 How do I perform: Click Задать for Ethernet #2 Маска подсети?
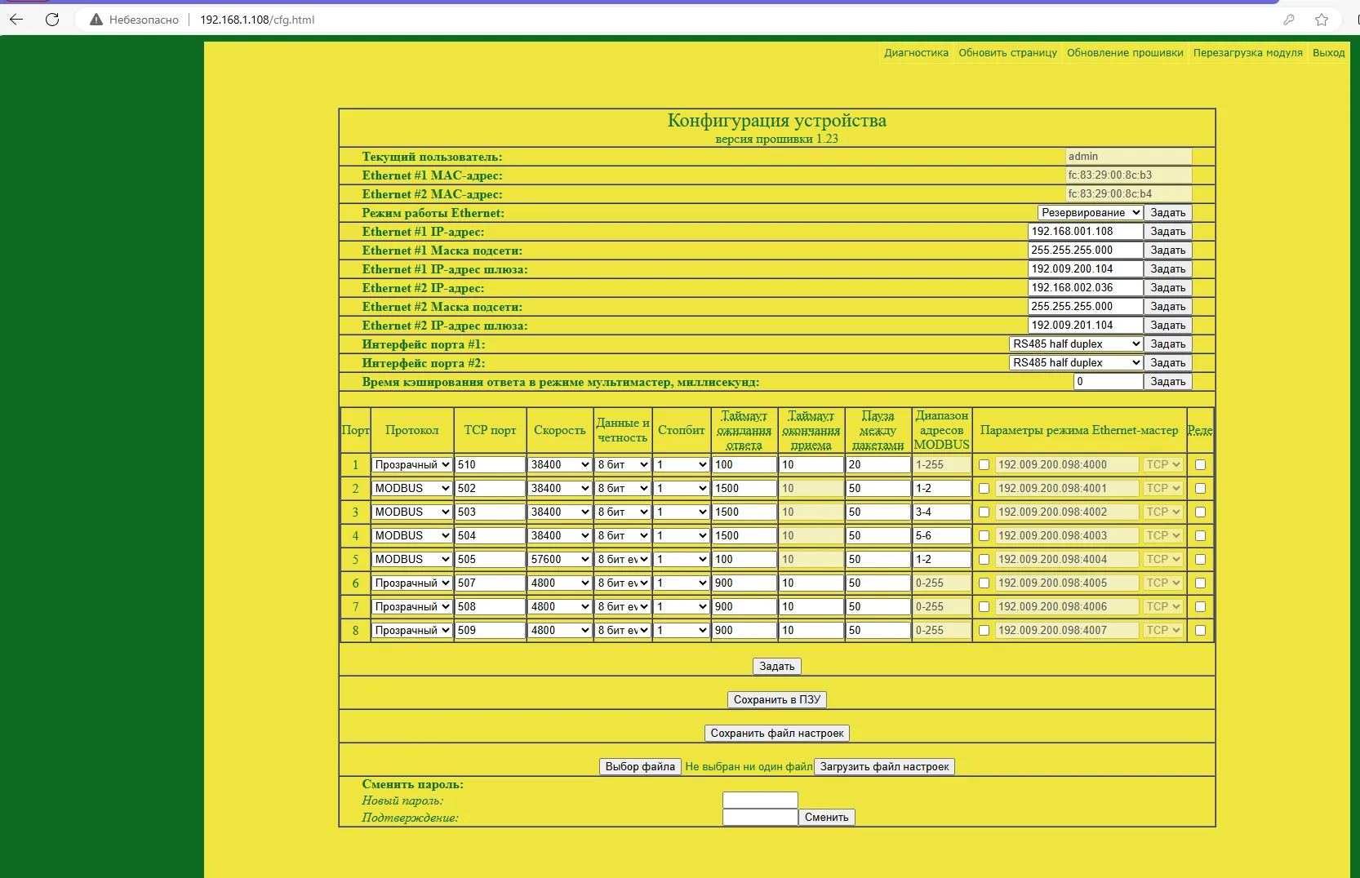(1167, 307)
